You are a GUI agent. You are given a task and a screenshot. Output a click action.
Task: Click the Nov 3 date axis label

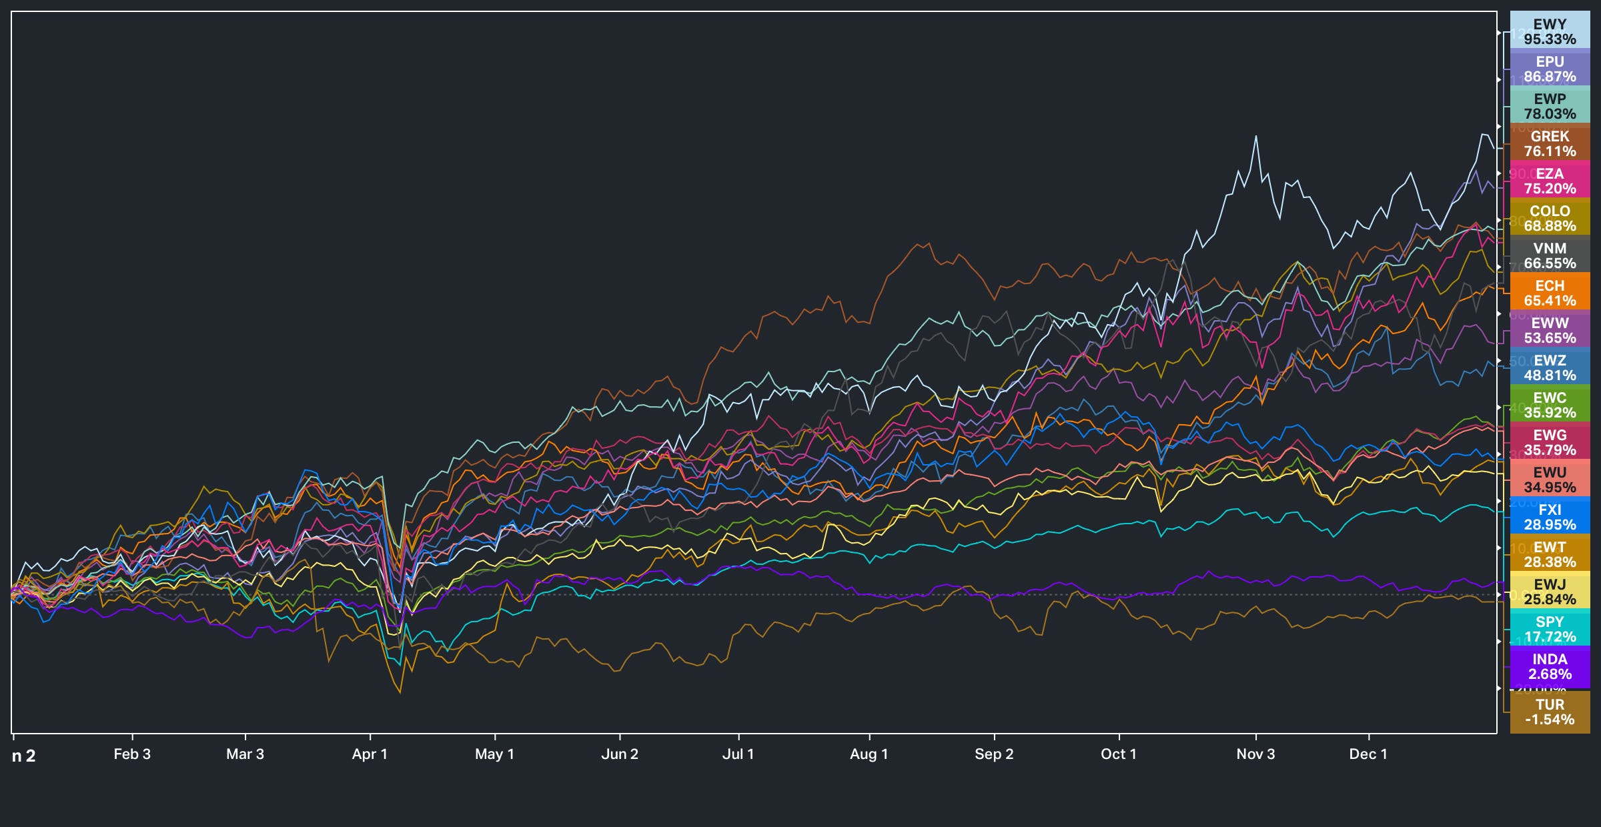1255,754
